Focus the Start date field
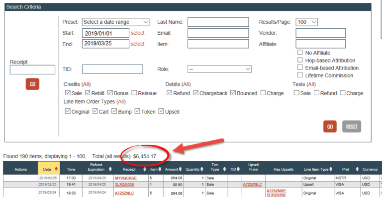 pos(105,33)
